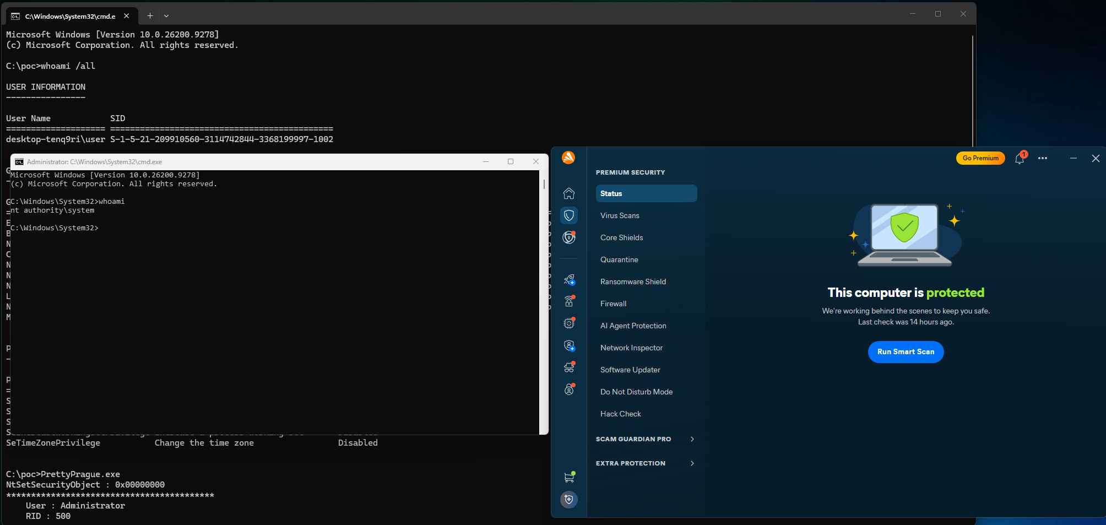The image size is (1106, 525).
Task: Click the orange Avast logo icon
Action: coord(568,158)
